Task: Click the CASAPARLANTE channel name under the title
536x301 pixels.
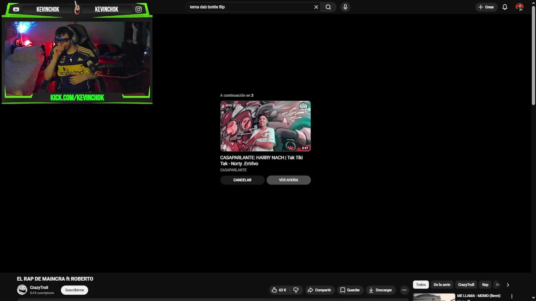Action: (x=233, y=170)
